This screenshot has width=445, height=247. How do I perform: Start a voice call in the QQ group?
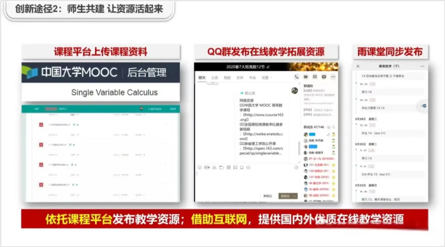(297, 77)
